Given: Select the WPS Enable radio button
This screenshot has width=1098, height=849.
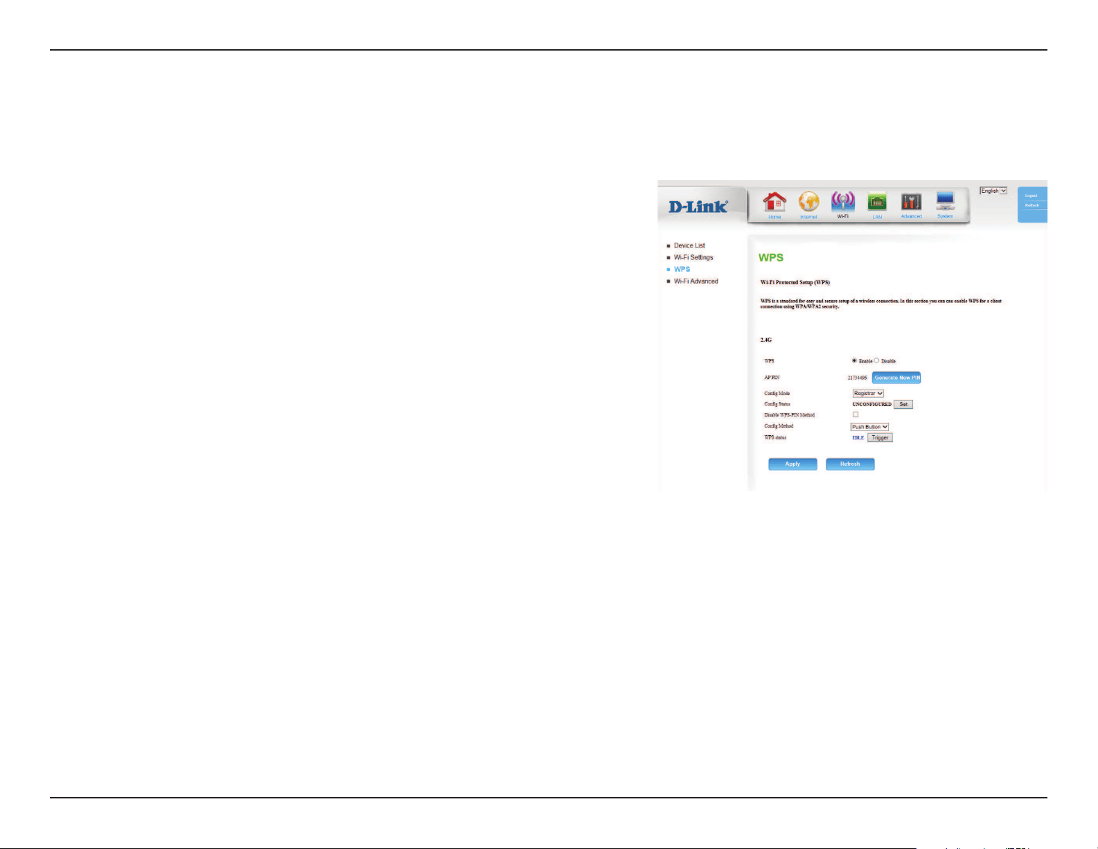Looking at the screenshot, I should pyautogui.click(x=854, y=360).
